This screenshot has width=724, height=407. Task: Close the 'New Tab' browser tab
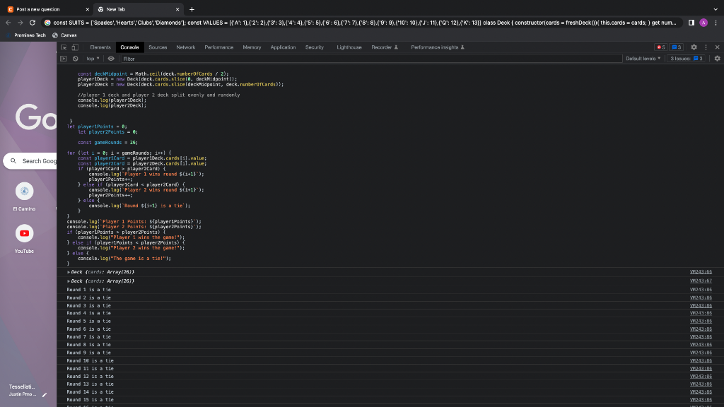point(177,9)
